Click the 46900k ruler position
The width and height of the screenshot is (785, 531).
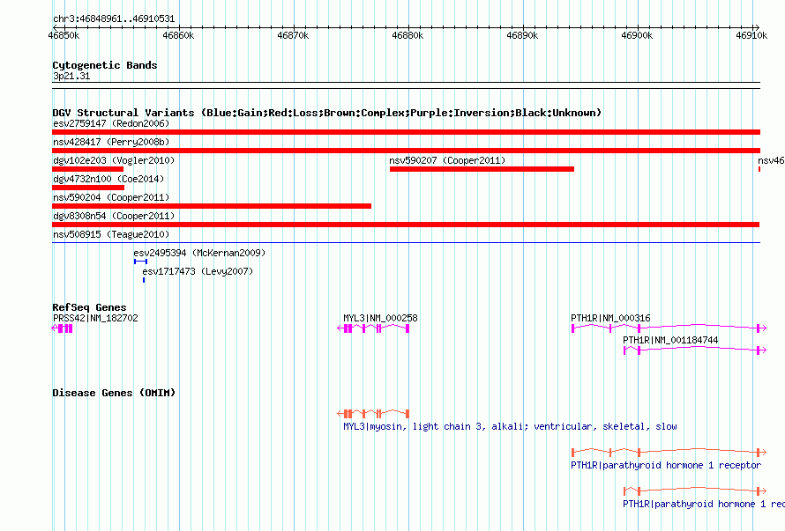click(x=637, y=35)
